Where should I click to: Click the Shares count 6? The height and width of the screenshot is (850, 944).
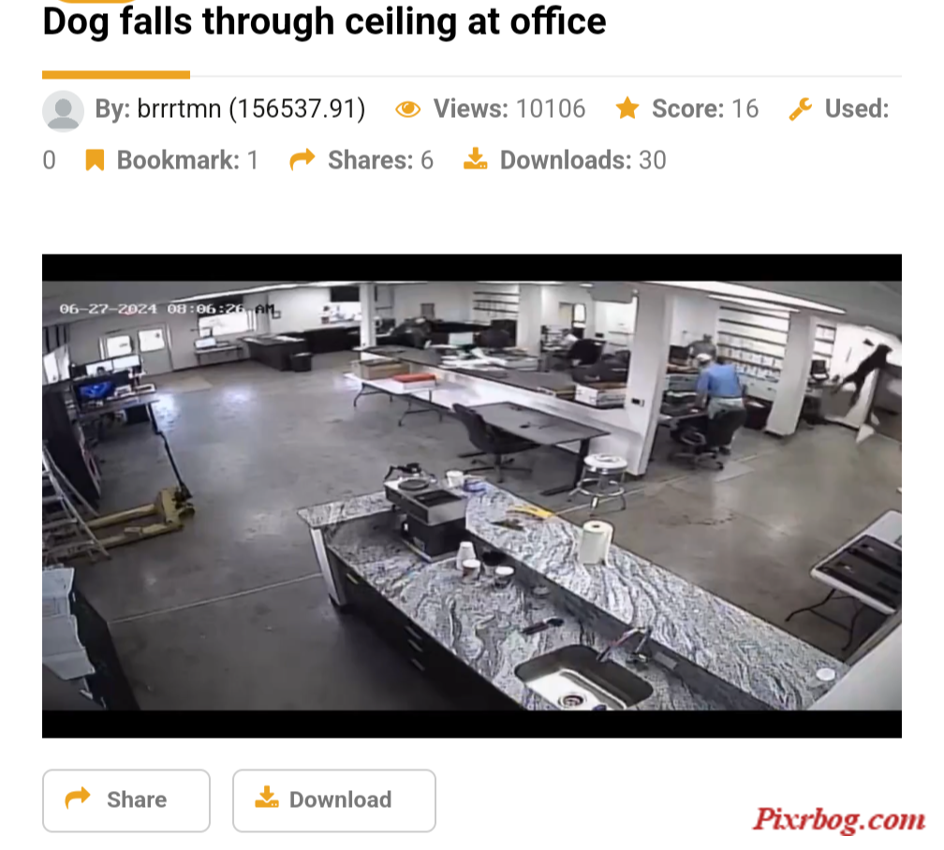pos(427,160)
